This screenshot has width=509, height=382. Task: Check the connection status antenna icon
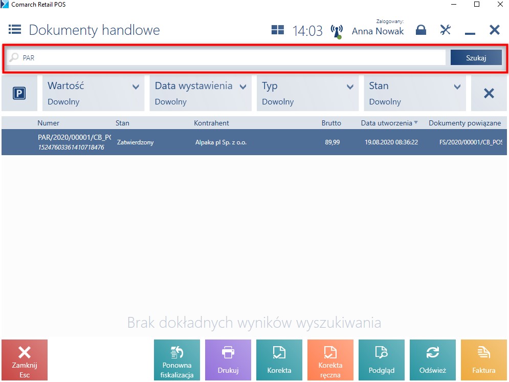click(x=337, y=32)
